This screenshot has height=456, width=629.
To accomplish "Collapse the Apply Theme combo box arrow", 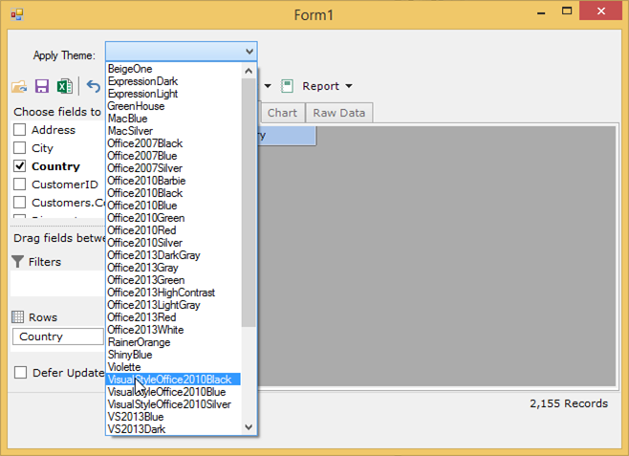I will tap(249, 52).
